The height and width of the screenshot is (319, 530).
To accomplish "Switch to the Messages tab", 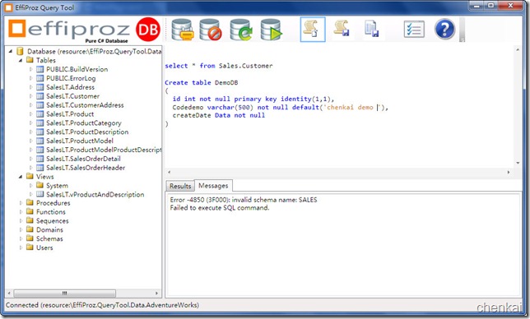I will pyautogui.click(x=213, y=185).
